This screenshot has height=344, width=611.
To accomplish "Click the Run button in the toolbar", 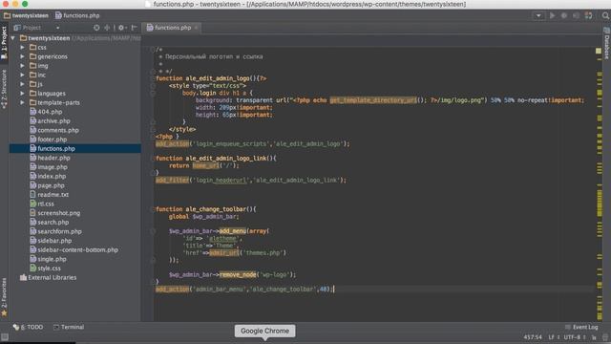I will point(552,15).
